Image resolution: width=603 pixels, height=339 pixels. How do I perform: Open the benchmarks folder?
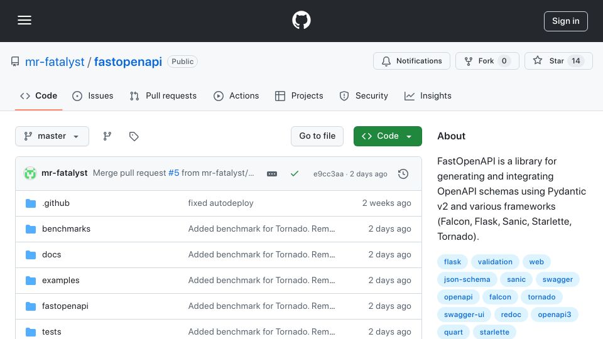(x=66, y=229)
